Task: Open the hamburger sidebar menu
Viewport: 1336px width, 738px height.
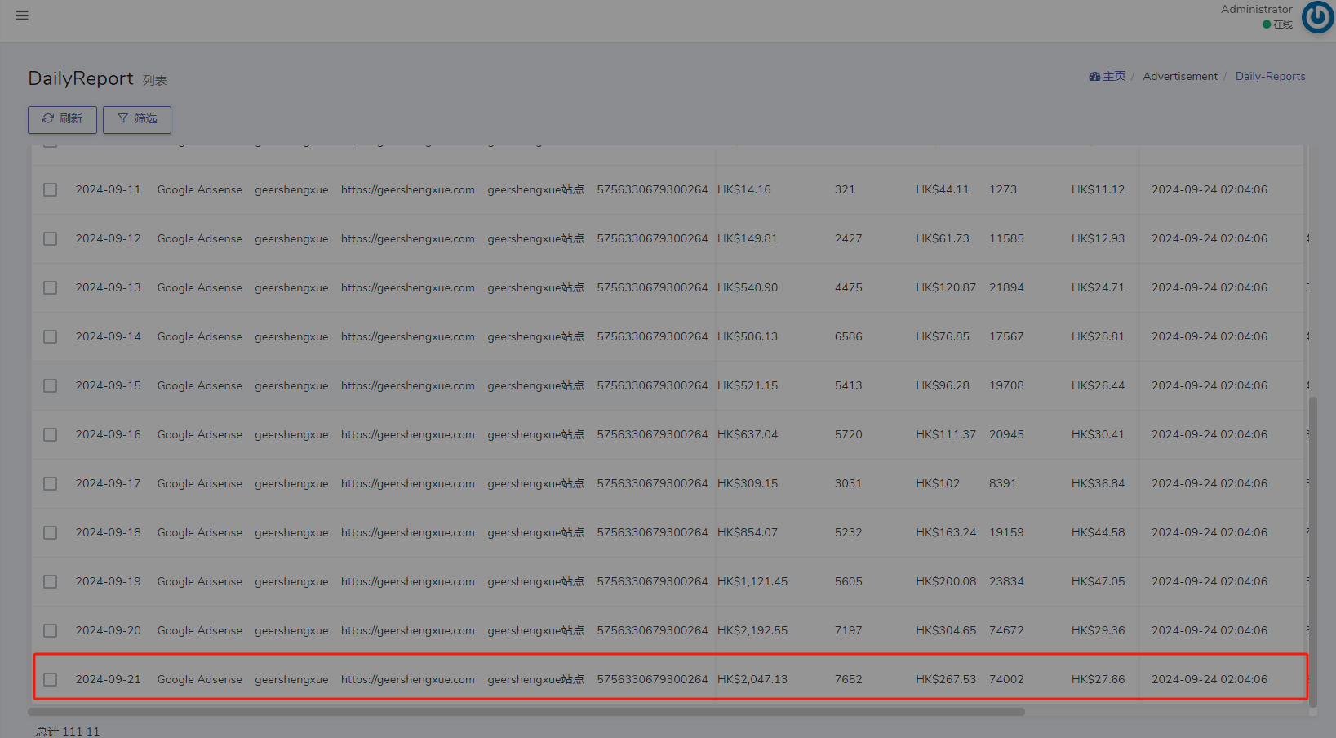Action: point(22,16)
